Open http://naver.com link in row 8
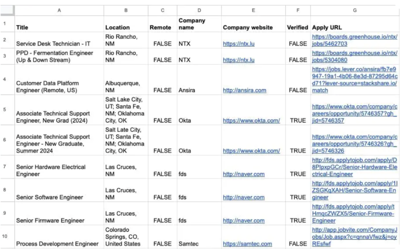The height and width of the screenshot is (250, 401). 244,198
